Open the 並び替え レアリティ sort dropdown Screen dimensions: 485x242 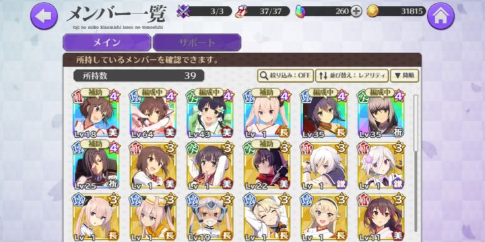pyautogui.click(x=352, y=75)
